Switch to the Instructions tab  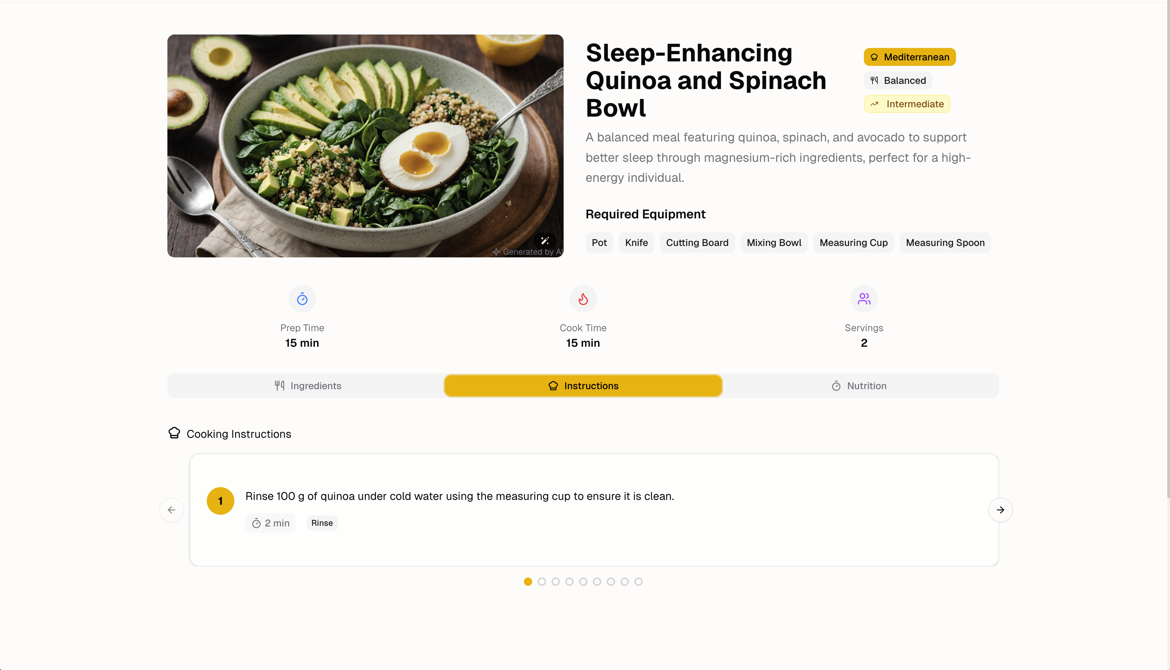pyautogui.click(x=583, y=386)
